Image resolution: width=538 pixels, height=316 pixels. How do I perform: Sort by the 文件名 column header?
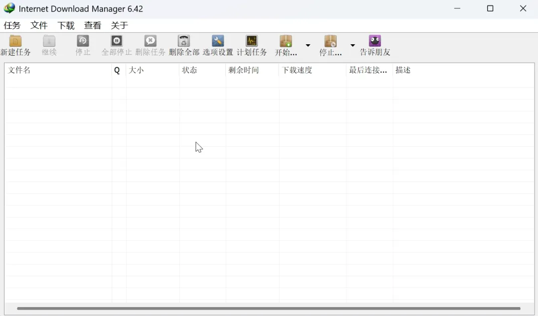click(58, 70)
